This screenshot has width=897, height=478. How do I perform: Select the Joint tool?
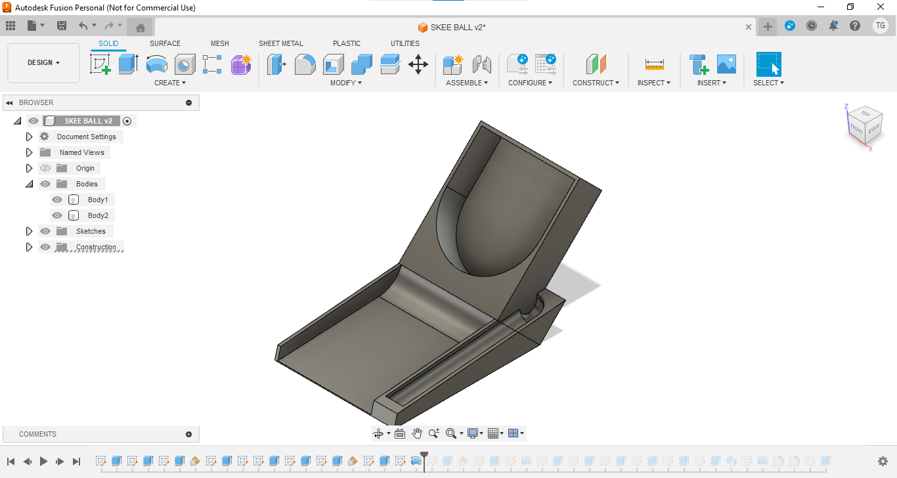tap(482, 64)
